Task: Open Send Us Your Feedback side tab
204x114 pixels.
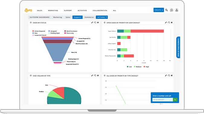Action: (x=178, y=47)
